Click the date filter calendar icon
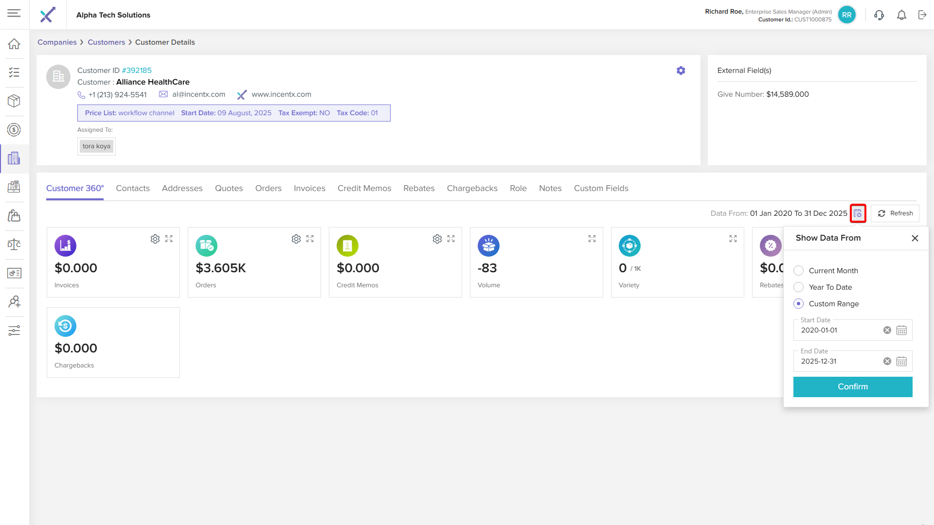 pyautogui.click(x=858, y=213)
